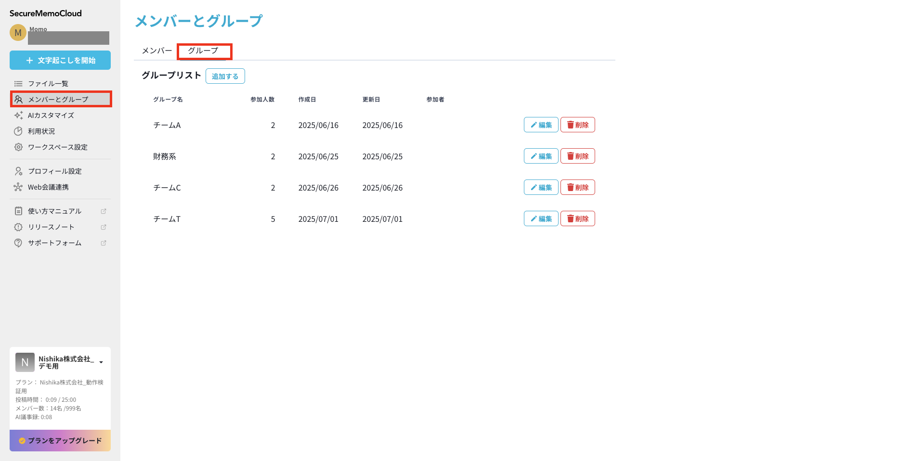
Task: Delete the 財務系 group
Action: 577,156
